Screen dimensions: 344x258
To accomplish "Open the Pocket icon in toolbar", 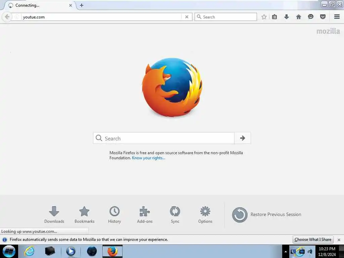I will click(x=323, y=17).
